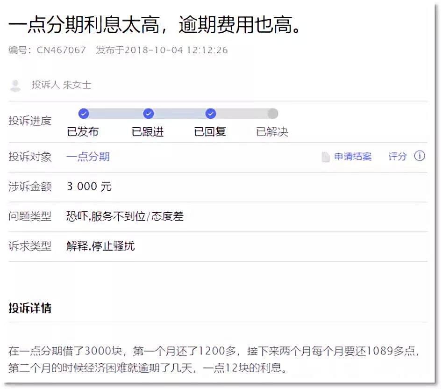Click the 投诉对象 row label
This screenshot has height=389, width=442.
pyautogui.click(x=30, y=157)
